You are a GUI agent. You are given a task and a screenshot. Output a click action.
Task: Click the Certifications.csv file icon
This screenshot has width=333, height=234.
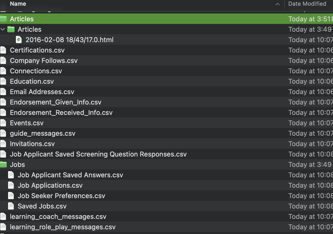coord(3,50)
